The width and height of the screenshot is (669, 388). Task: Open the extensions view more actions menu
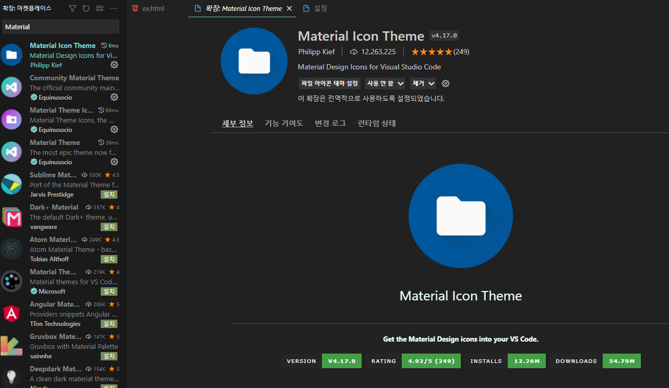(113, 8)
